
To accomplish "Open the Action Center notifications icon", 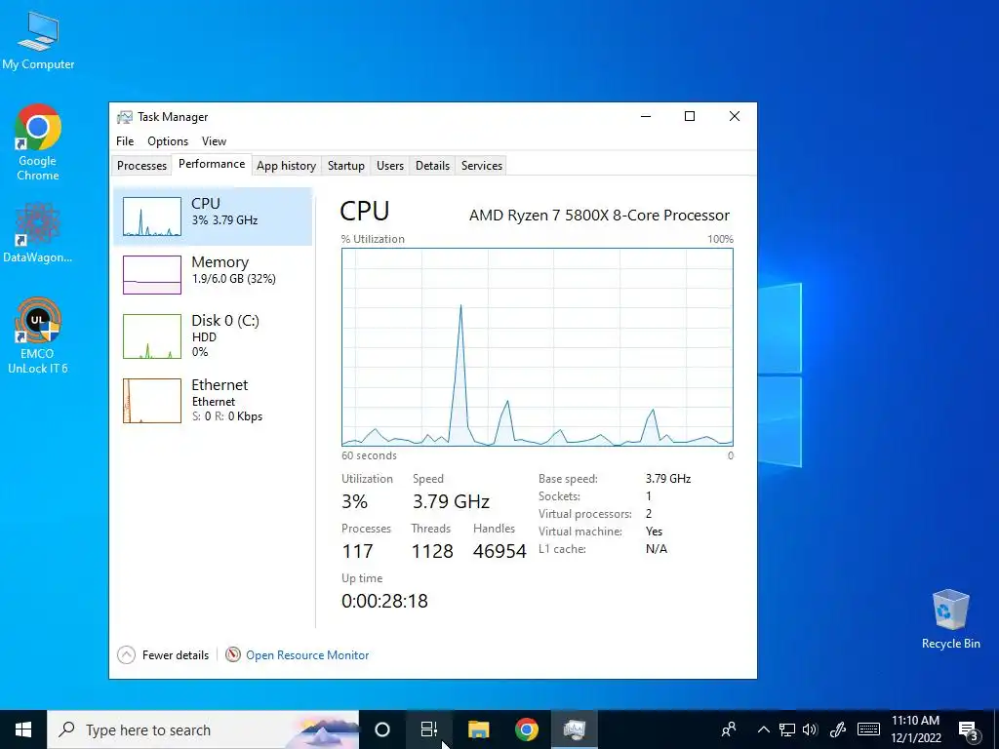I will point(969,729).
